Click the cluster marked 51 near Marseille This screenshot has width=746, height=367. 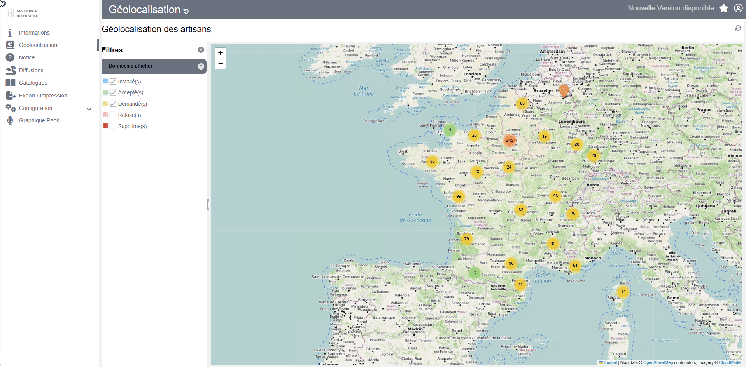(x=575, y=266)
